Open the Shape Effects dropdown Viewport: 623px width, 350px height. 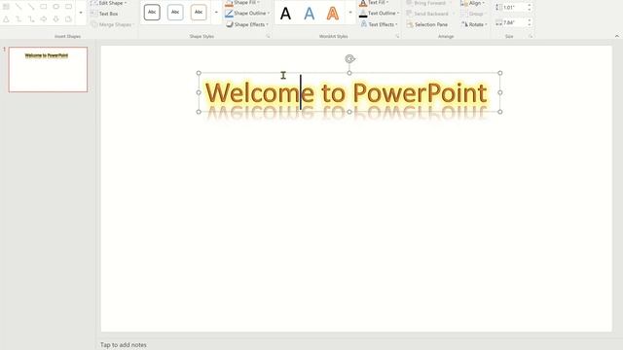tap(247, 24)
